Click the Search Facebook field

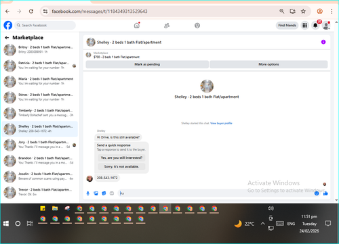(x=45, y=25)
